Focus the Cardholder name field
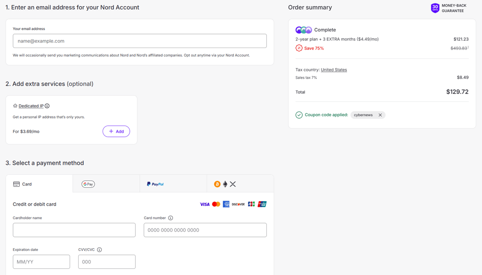The width and height of the screenshot is (482, 275). click(74, 230)
